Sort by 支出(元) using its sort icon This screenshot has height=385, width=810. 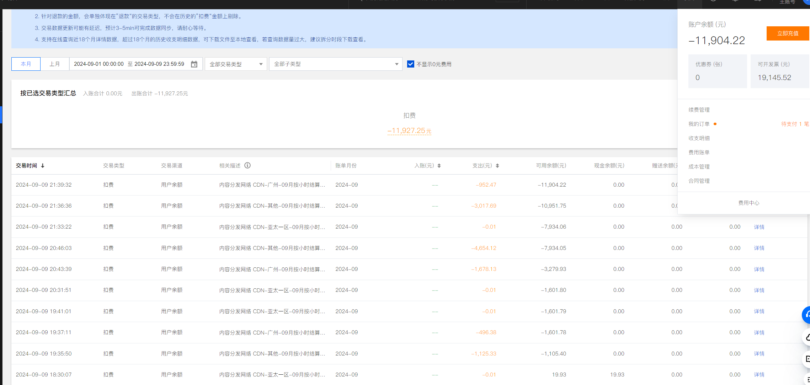[497, 166]
